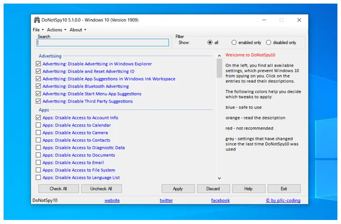
Task: Open the facebook link
Action: click(220, 200)
